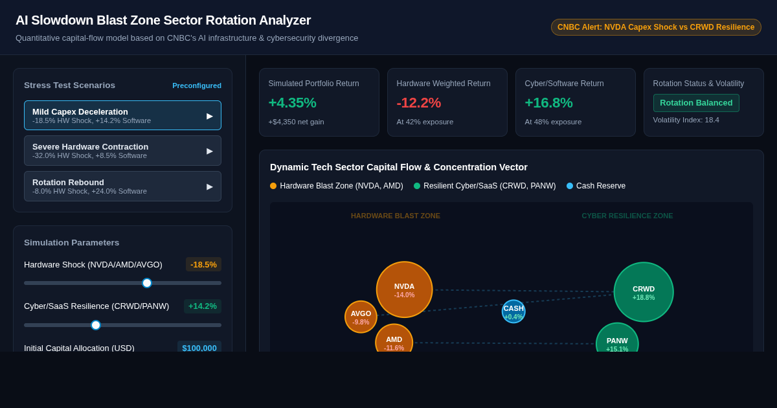Adjust the Hardware Shock slider handle

pyautogui.click(x=147, y=283)
